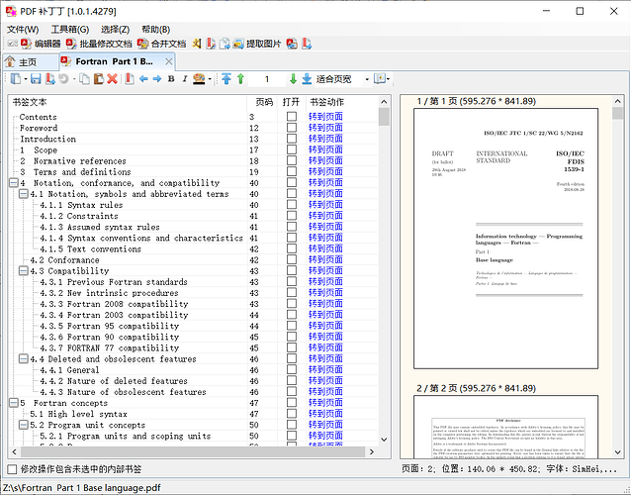Collapse 4 Notation, conformance, and compatibility node
The image size is (631, 495).
click(x=14, y=183)
